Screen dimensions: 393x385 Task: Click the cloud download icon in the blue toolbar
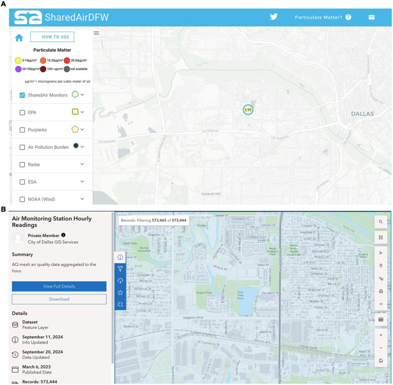click(x=120, y=281)
